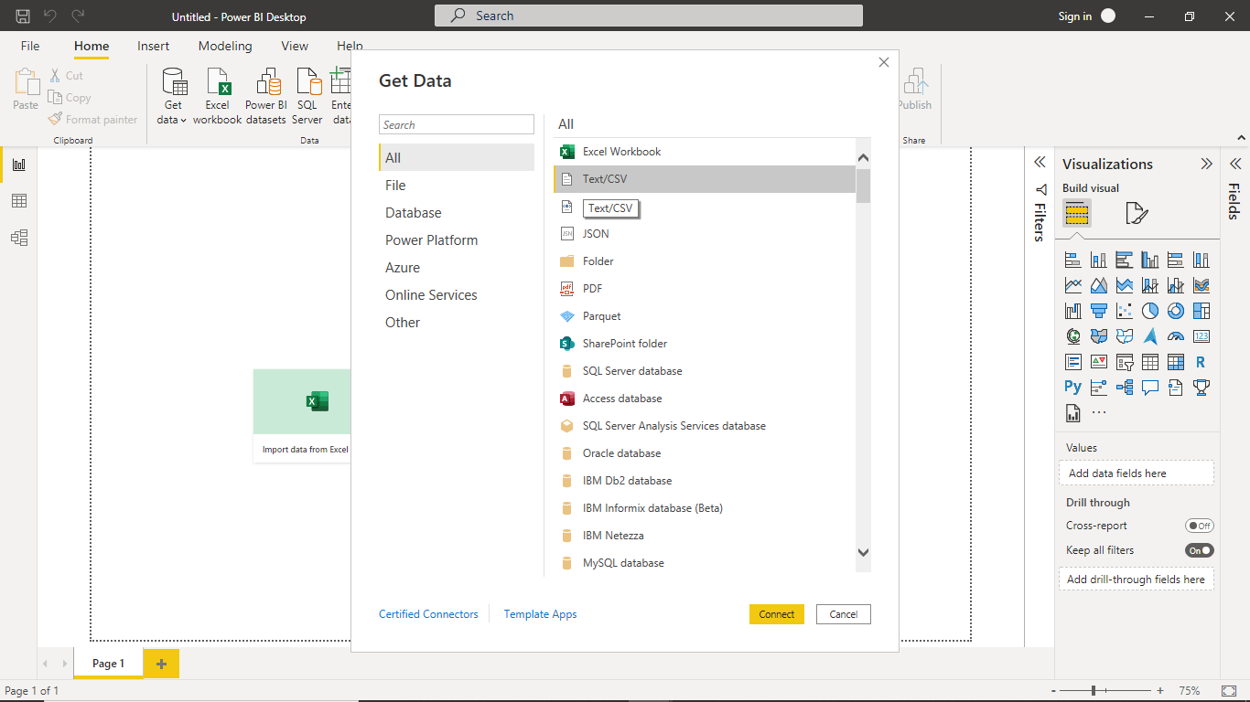The height and width of the screenshot is (702, 1250).
Task: Select the Pie chart visual icon
Action: click(x=1149, y=310)
